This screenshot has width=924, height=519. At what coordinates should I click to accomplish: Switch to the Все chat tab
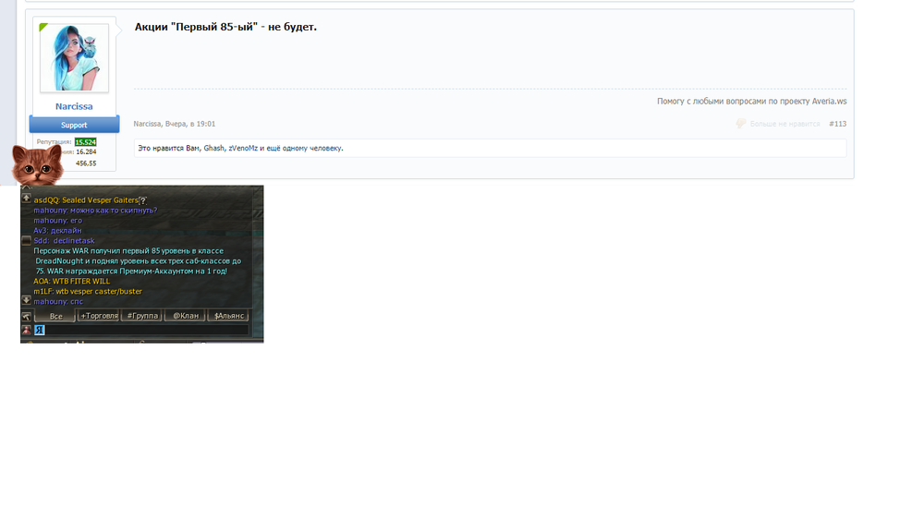coord(55,316)
